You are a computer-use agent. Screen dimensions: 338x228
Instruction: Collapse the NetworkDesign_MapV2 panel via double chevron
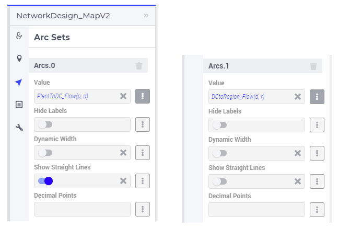coord(146,16)
